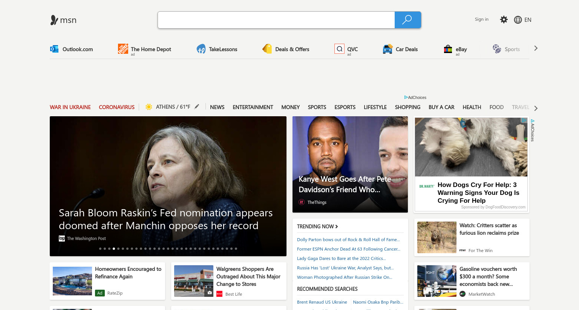Open the Woman Photographed After Russian Strike link

click(x=345, y=277)
